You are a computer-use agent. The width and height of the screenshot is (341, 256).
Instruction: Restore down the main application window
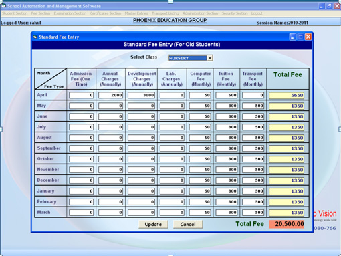[329, 6]
